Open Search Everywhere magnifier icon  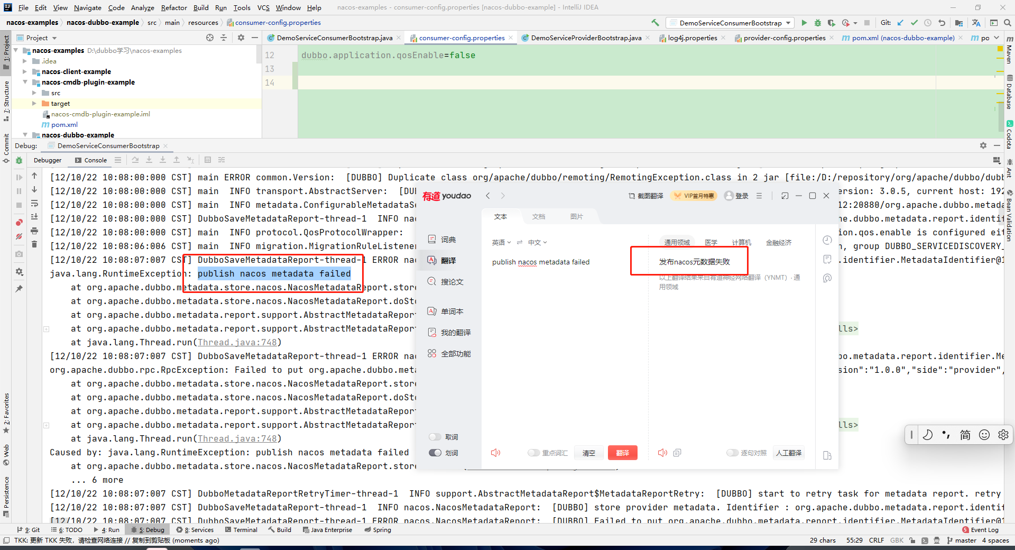(1008, 23)
